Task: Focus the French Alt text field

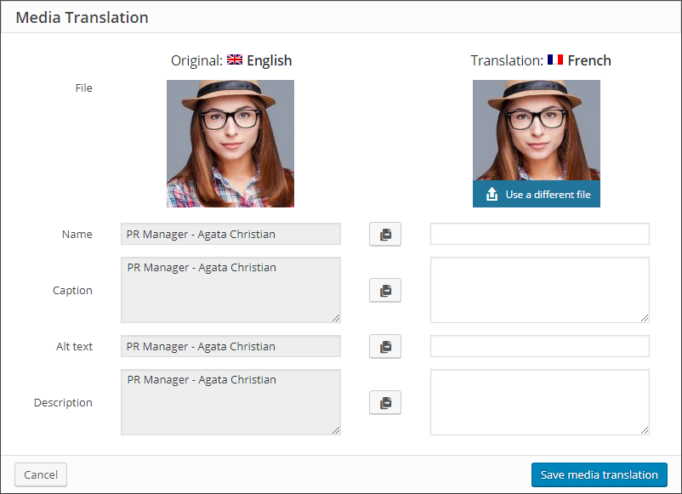Action: (x=540, y=346)
